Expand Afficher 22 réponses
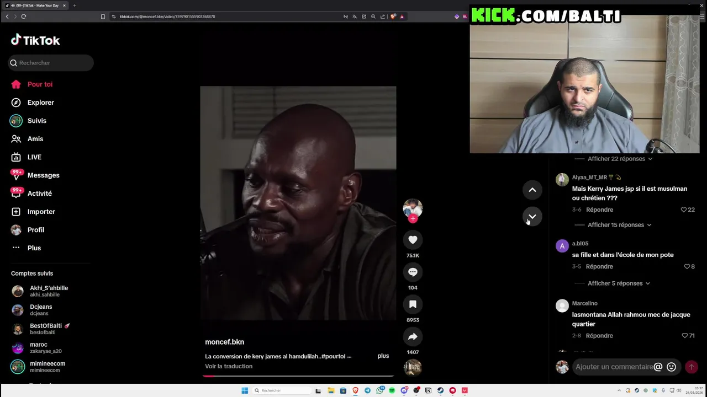 (x=616, y=159)
